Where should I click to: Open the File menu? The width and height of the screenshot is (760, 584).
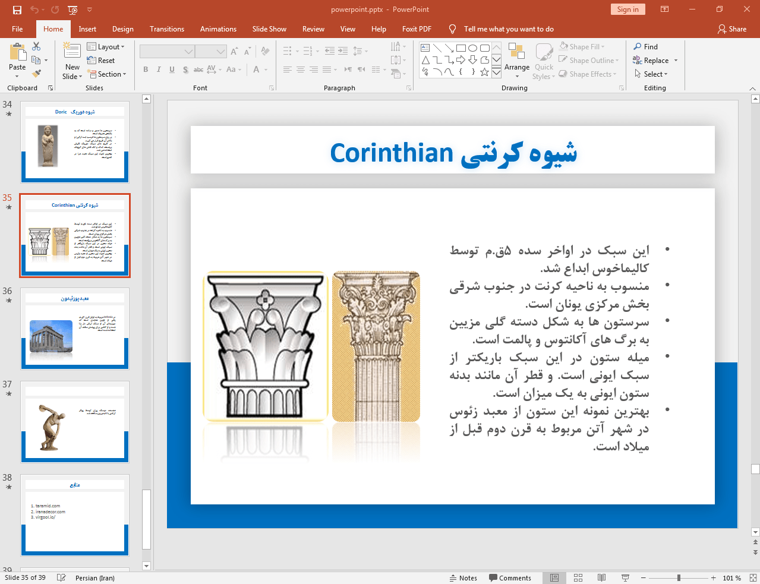pyautogui.click(x=17, y=29)
